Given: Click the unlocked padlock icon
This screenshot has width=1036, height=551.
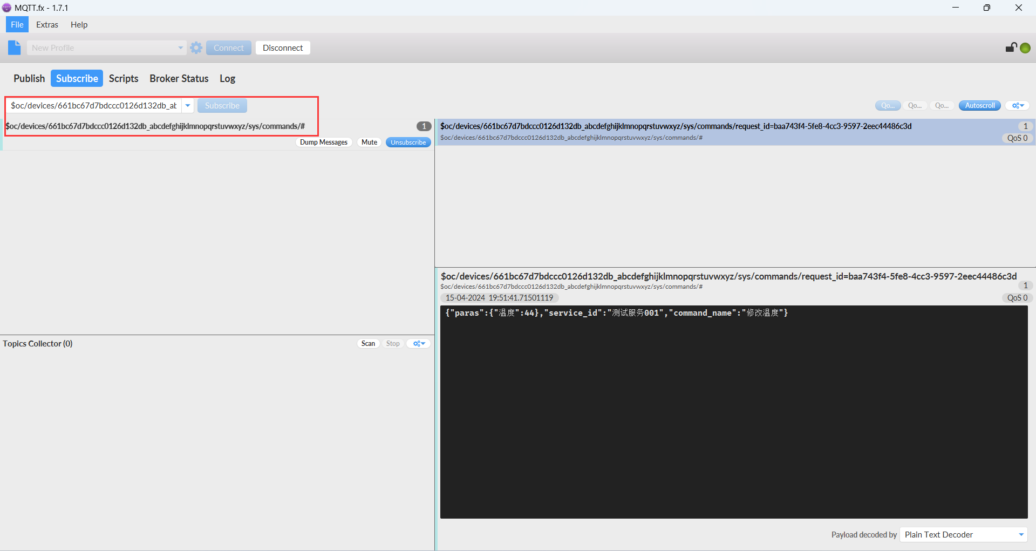Looking at the screenshot, I should click(1011, 47).
